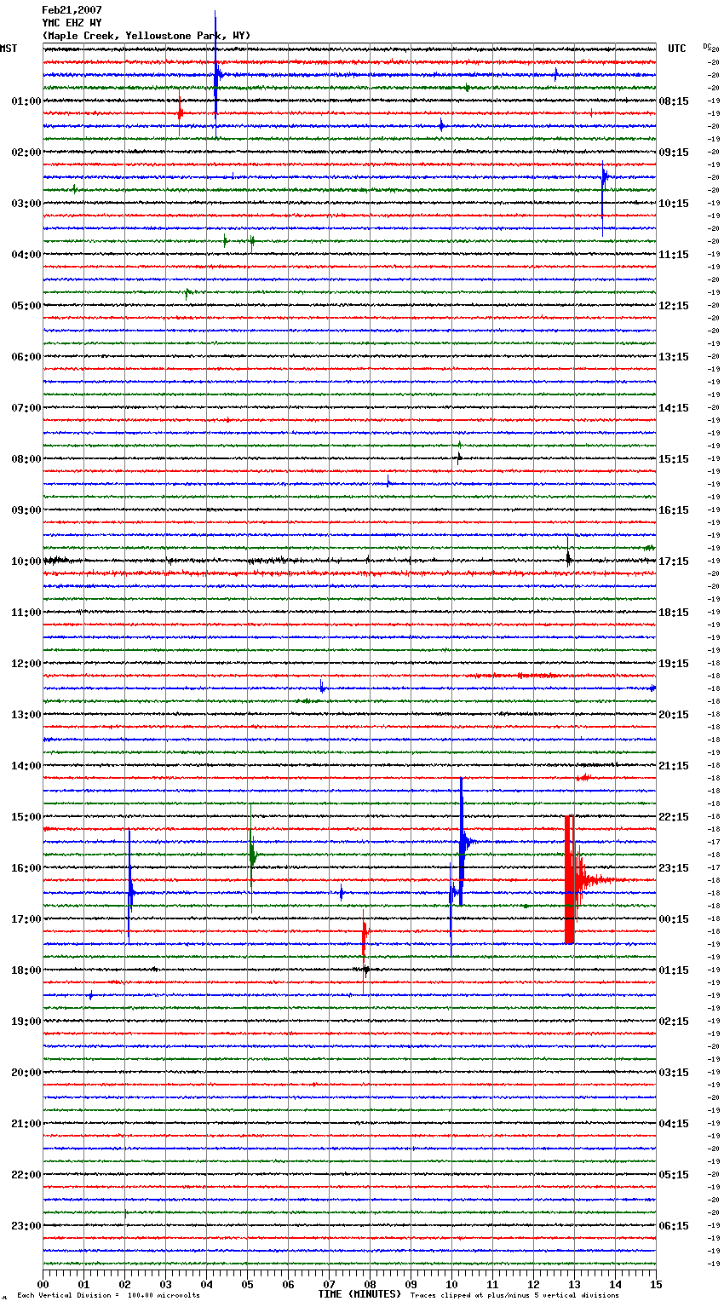Click the 09:15 UTC time label
This screenshot has height=1307, width=724.
(674, 153)
